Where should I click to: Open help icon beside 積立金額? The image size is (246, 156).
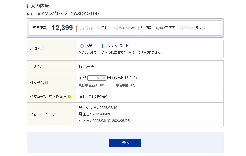(x=47, y=82)
